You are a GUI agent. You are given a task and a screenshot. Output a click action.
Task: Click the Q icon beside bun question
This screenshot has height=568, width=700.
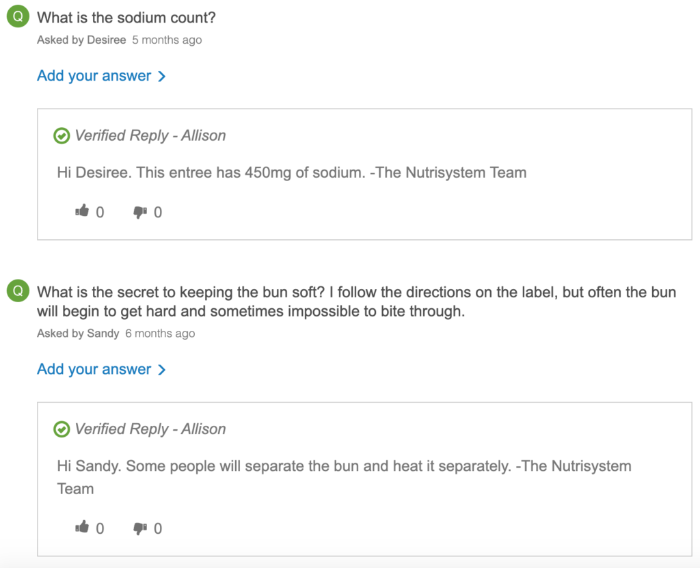tap(18, 292)
